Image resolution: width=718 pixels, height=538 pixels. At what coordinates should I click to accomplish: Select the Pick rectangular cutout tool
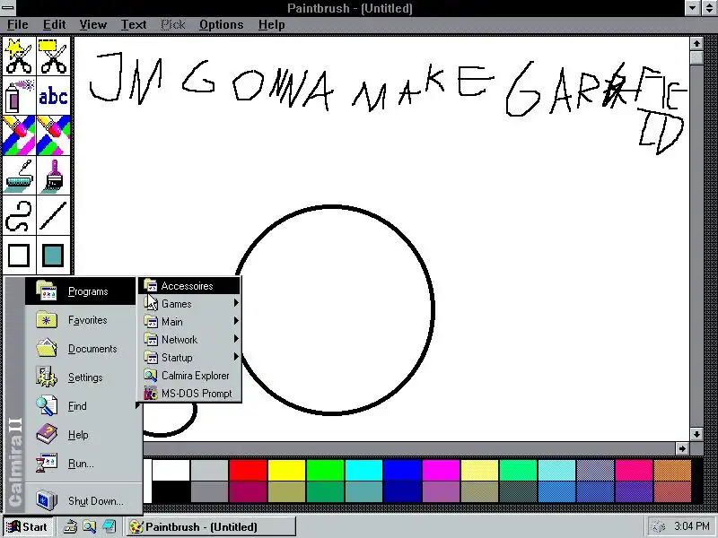[x=54, y=56]
